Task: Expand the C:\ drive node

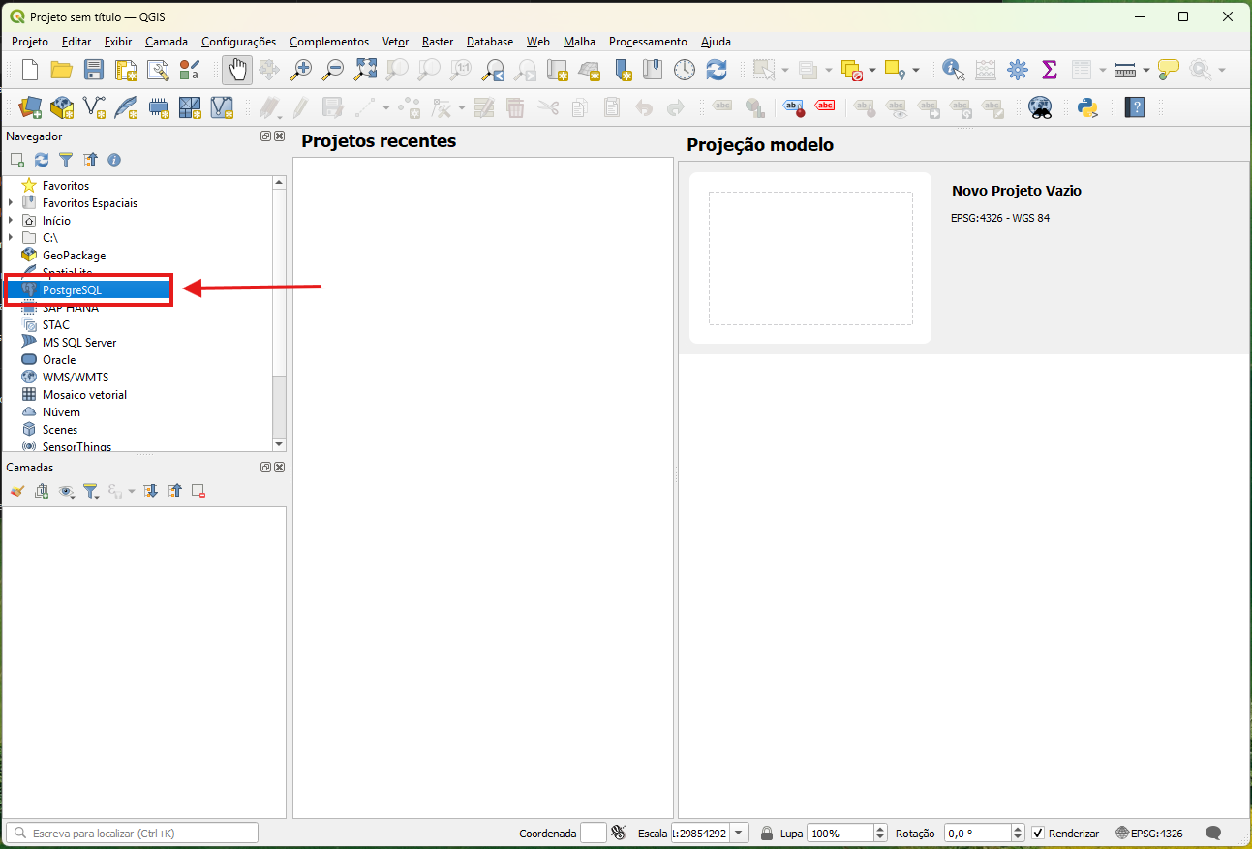Action: click(x=11, y=238)
